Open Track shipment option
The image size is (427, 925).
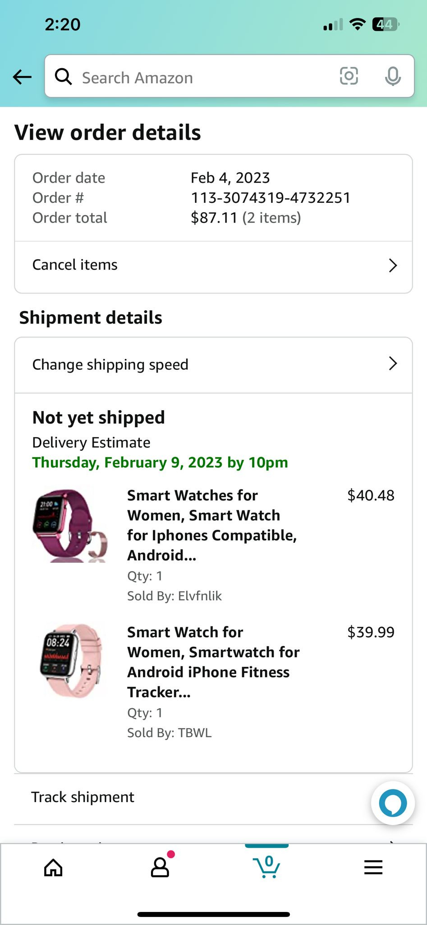83,797
